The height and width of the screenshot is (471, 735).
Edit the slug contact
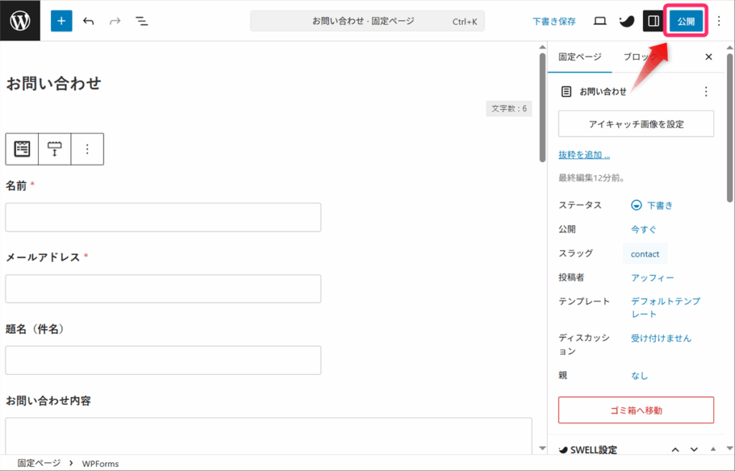click(645, 253)
